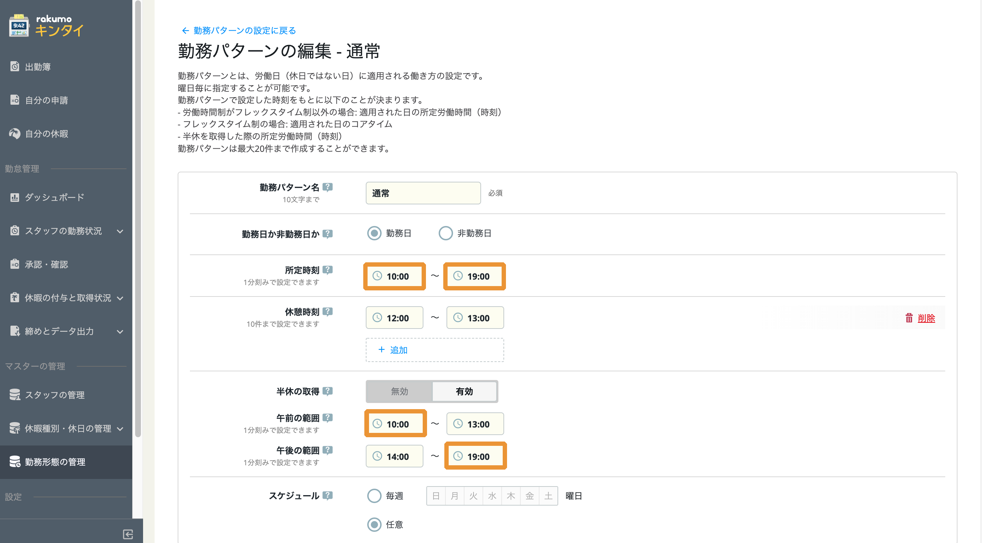Expand 締めとデータ出力 chevron
Viewport: 982px width, 543px height.
[x=120, y=332]
